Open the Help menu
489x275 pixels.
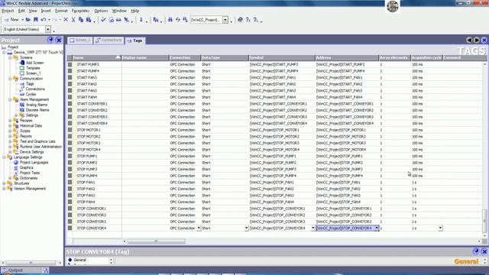(x=134, y=11)
